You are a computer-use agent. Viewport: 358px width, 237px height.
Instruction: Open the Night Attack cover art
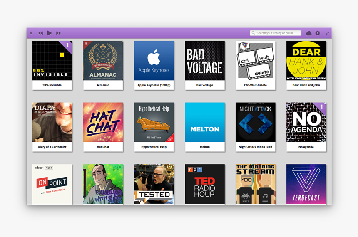(x=256, y=122)
